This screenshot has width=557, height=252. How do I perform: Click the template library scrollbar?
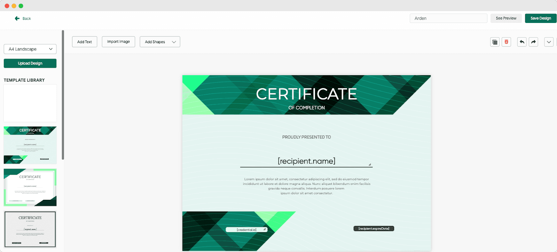pos(63,95)
